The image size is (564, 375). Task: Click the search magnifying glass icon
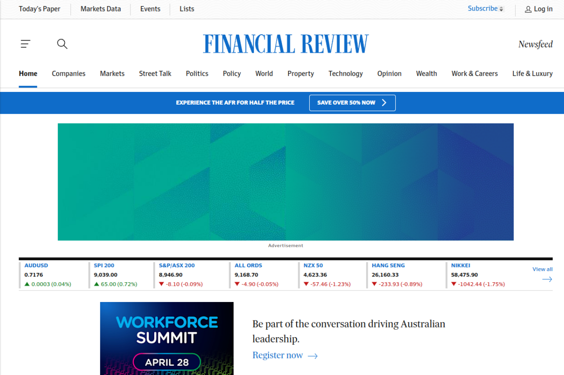pos(62,44)
